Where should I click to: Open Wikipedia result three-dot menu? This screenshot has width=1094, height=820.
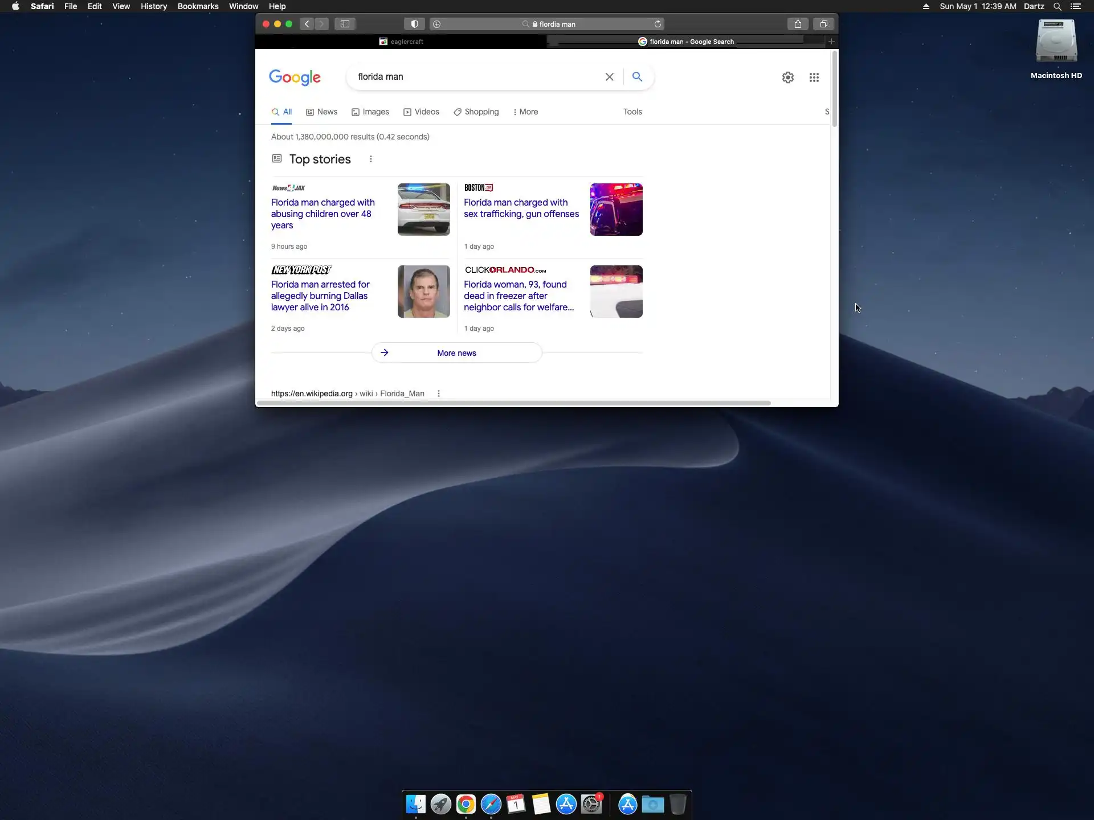click(x=438, y=393)
